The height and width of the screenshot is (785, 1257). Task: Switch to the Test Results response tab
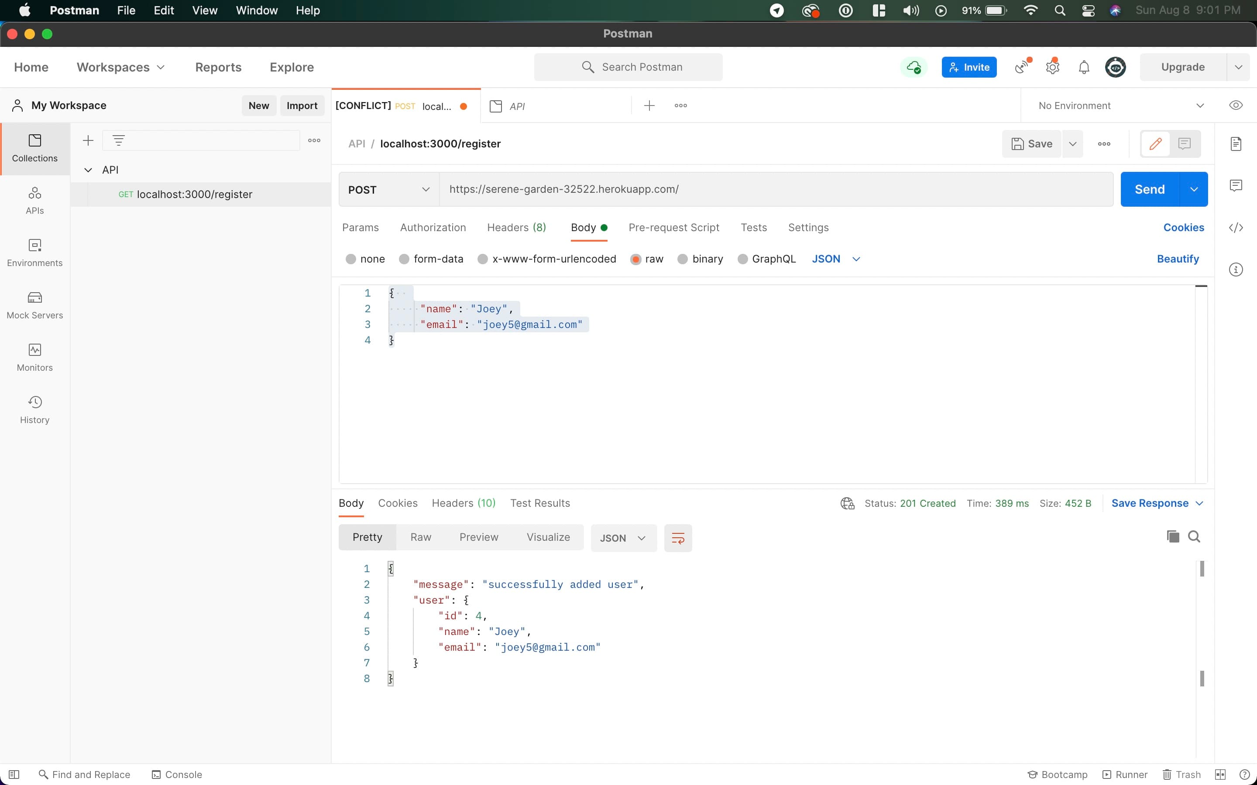coord(539,503)
